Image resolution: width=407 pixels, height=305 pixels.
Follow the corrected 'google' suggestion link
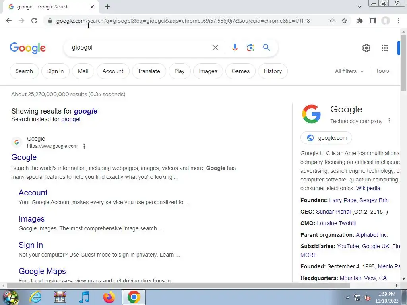[x=85, y=111]
